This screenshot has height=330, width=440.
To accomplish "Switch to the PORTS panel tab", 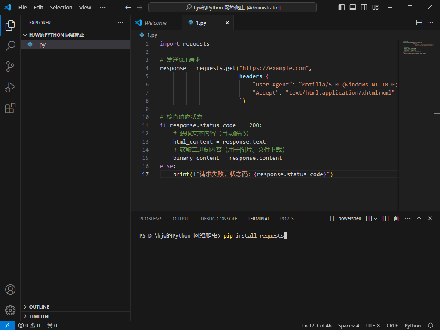I will [287, 219].
